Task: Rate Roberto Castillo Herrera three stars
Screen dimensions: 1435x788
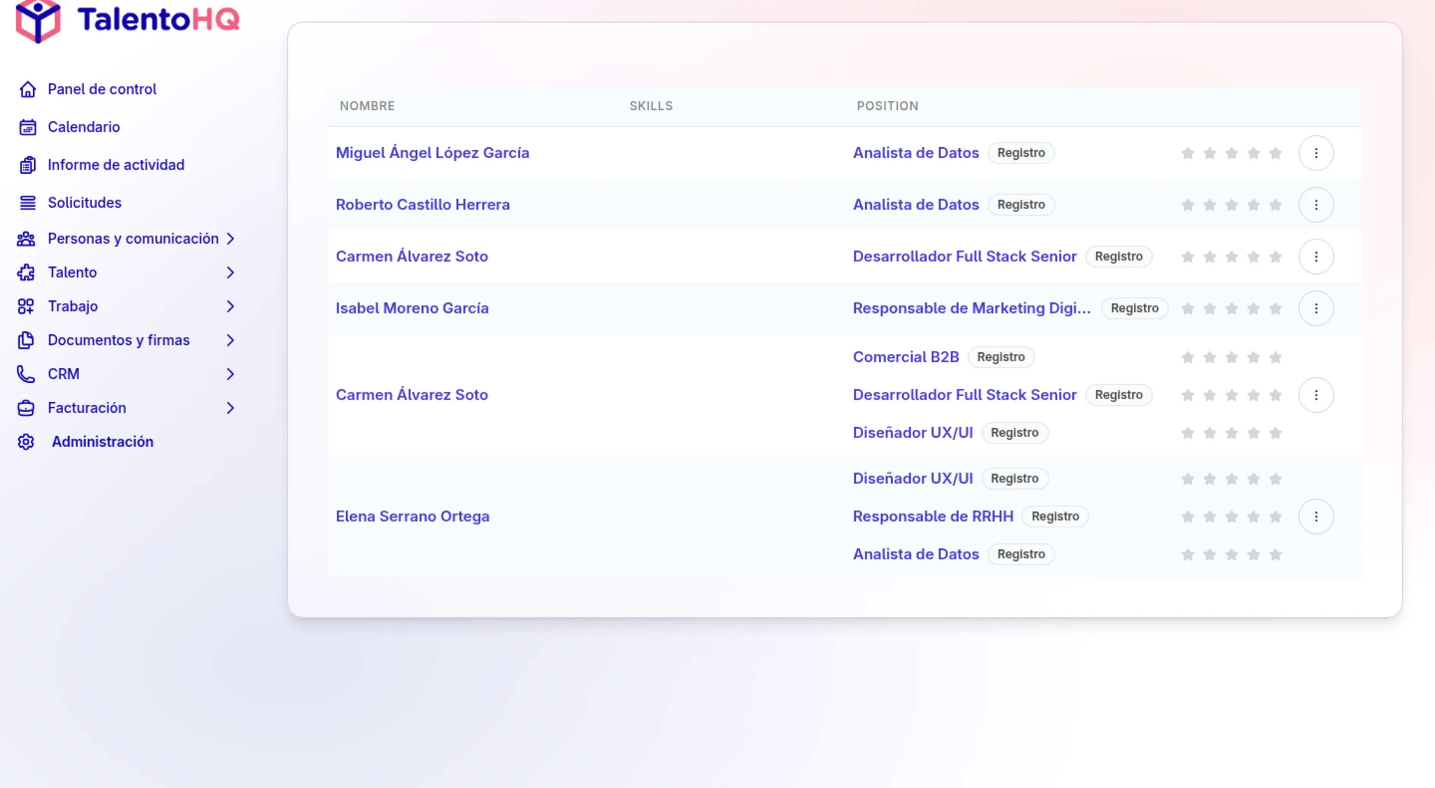Action: coord(1231,205)
